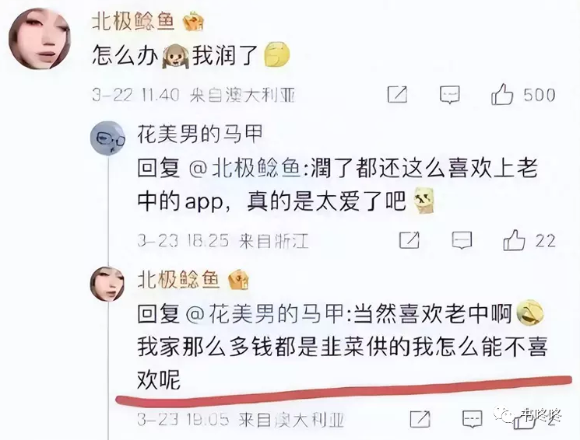
Task: Open 北极鲶鱼's large profile avatar
Action: pos(39,39)
